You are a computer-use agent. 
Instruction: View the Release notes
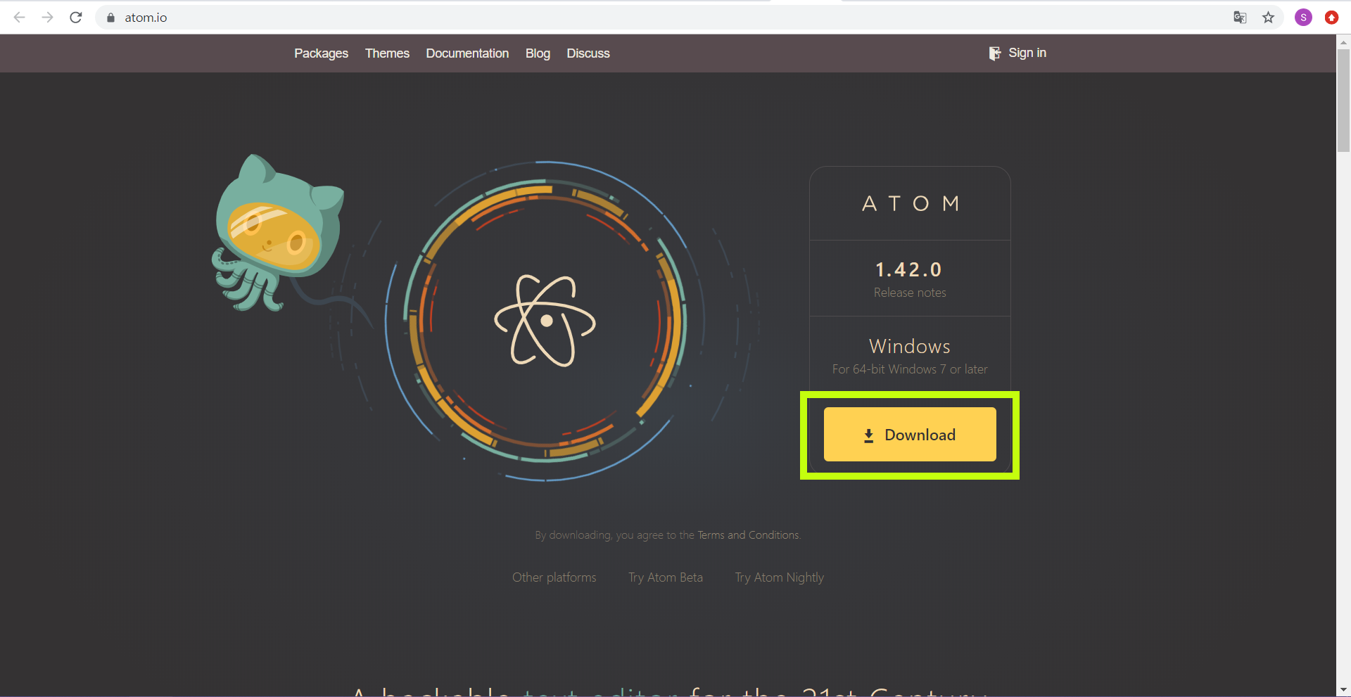(910, 293)
